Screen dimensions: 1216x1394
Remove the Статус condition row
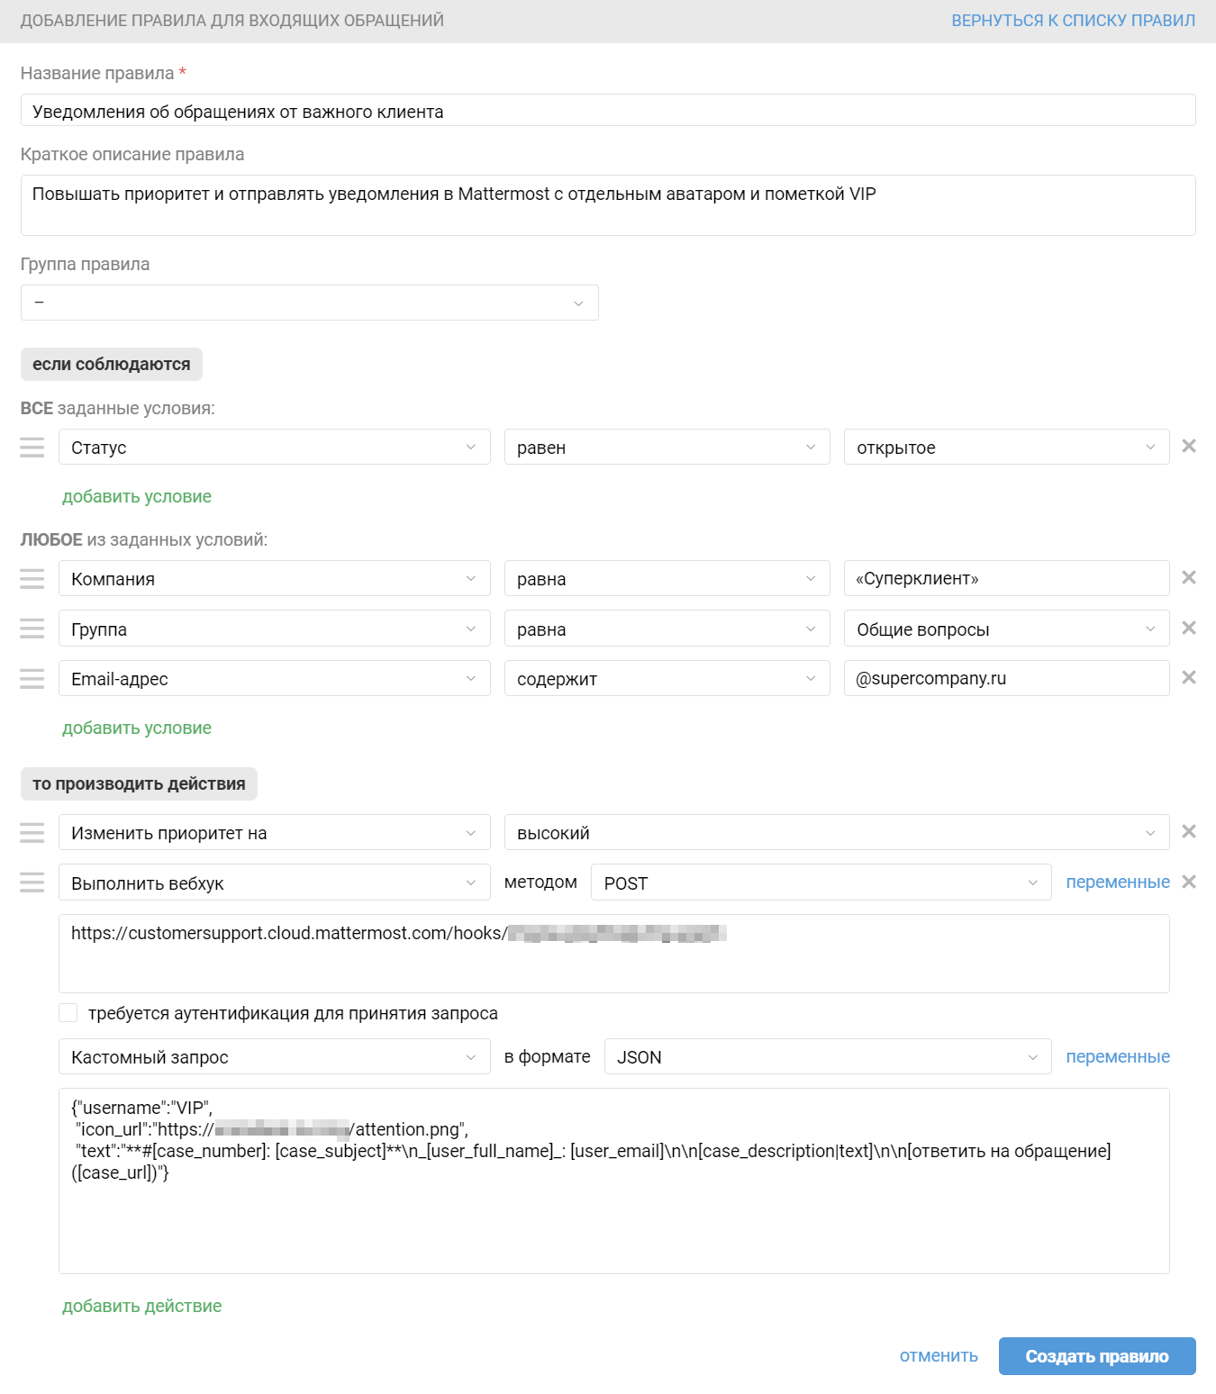click(x=1189, y=446)
